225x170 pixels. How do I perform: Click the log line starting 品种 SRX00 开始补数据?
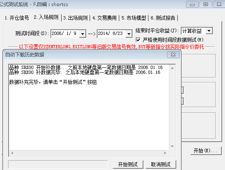coord(86,67)
